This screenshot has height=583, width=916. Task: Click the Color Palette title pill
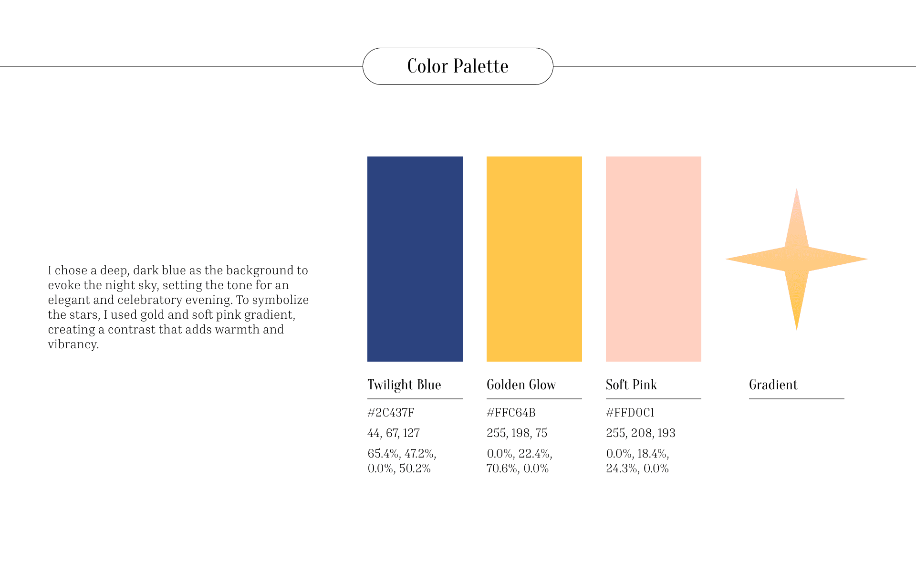458,66
